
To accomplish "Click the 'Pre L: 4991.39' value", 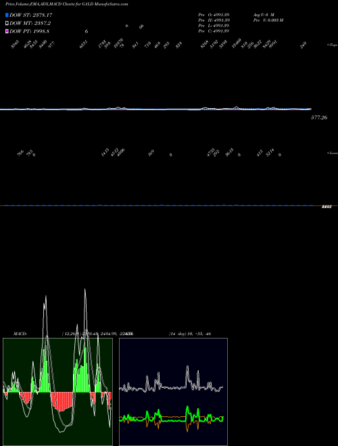I will (x=214, y=26).
